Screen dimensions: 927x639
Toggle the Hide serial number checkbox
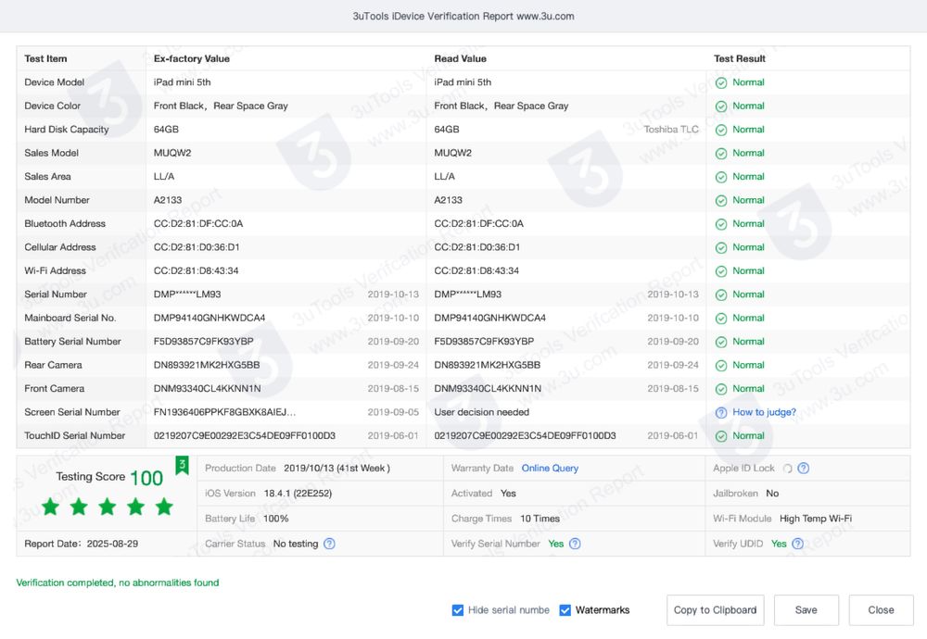pos(458,610)
